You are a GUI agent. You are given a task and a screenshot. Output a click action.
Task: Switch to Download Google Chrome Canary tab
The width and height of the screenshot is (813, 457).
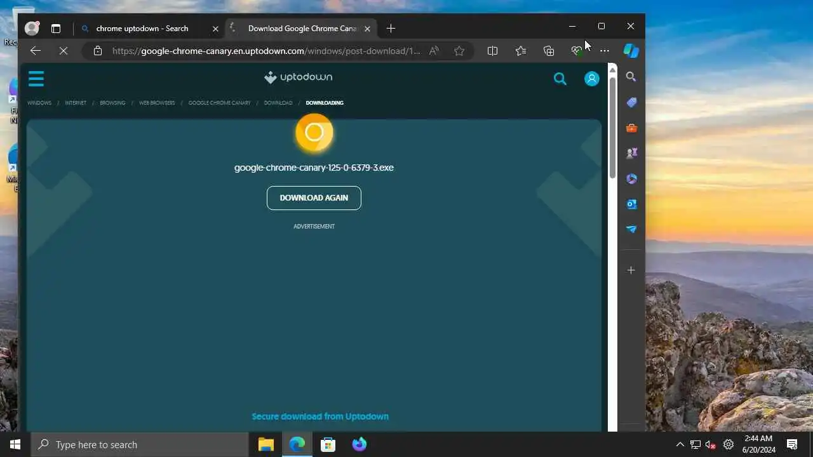click(302, 29)
